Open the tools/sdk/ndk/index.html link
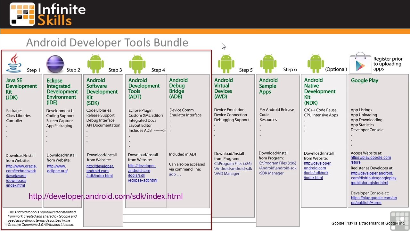This screenshot has height=231, width=410. click(318, 170)
